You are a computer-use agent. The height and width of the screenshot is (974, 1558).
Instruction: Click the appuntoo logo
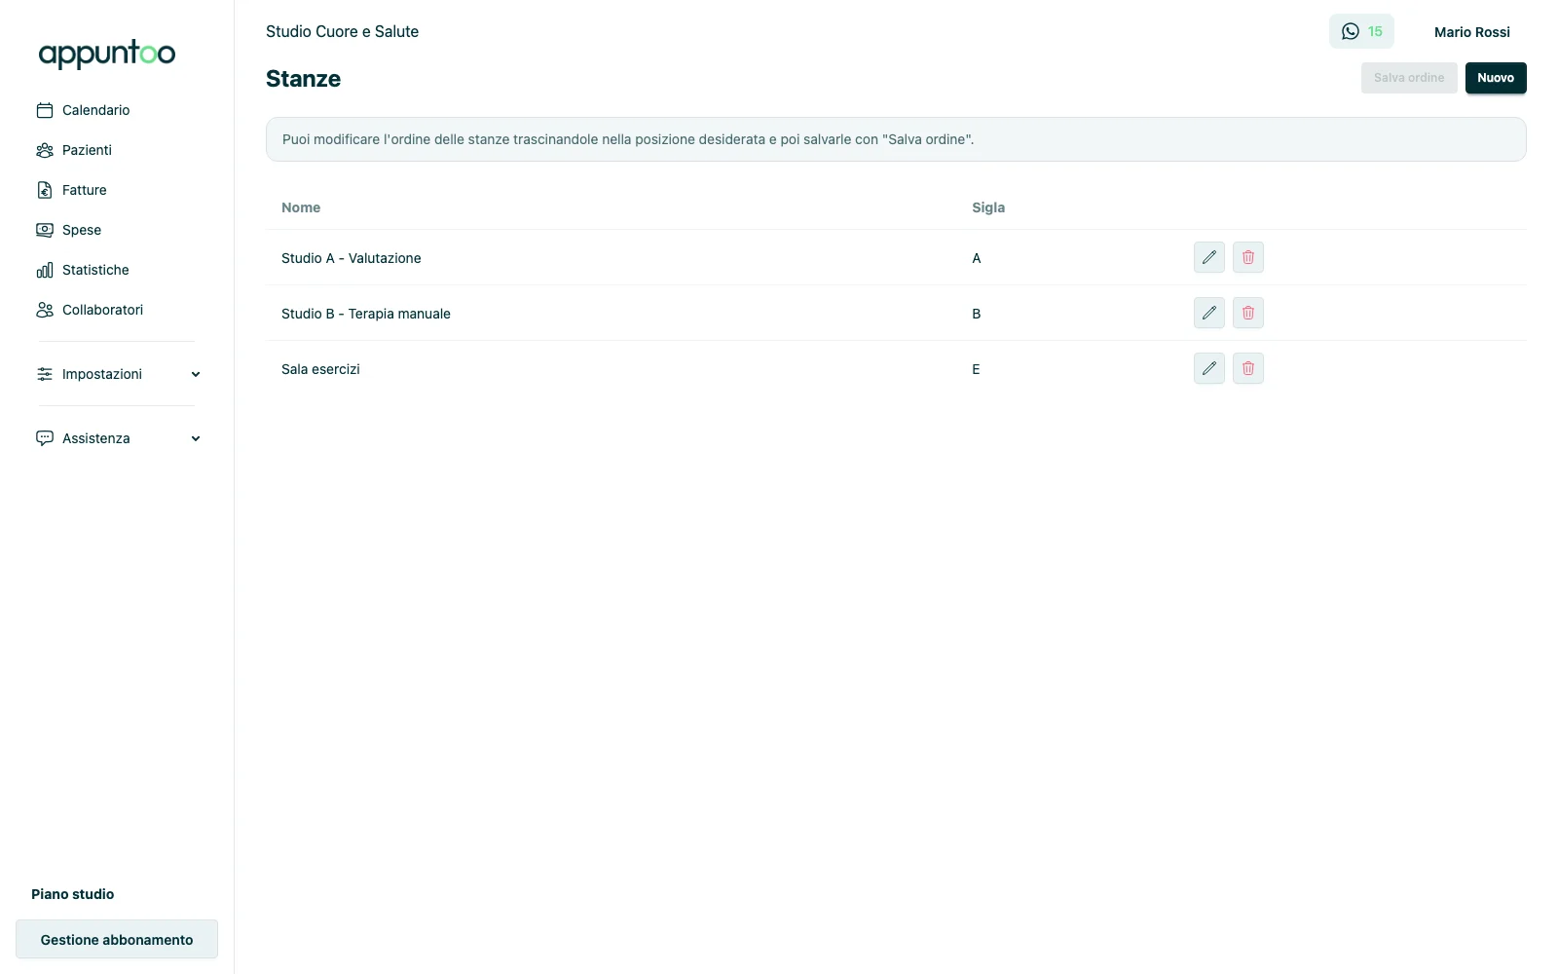tap(107, 54)
